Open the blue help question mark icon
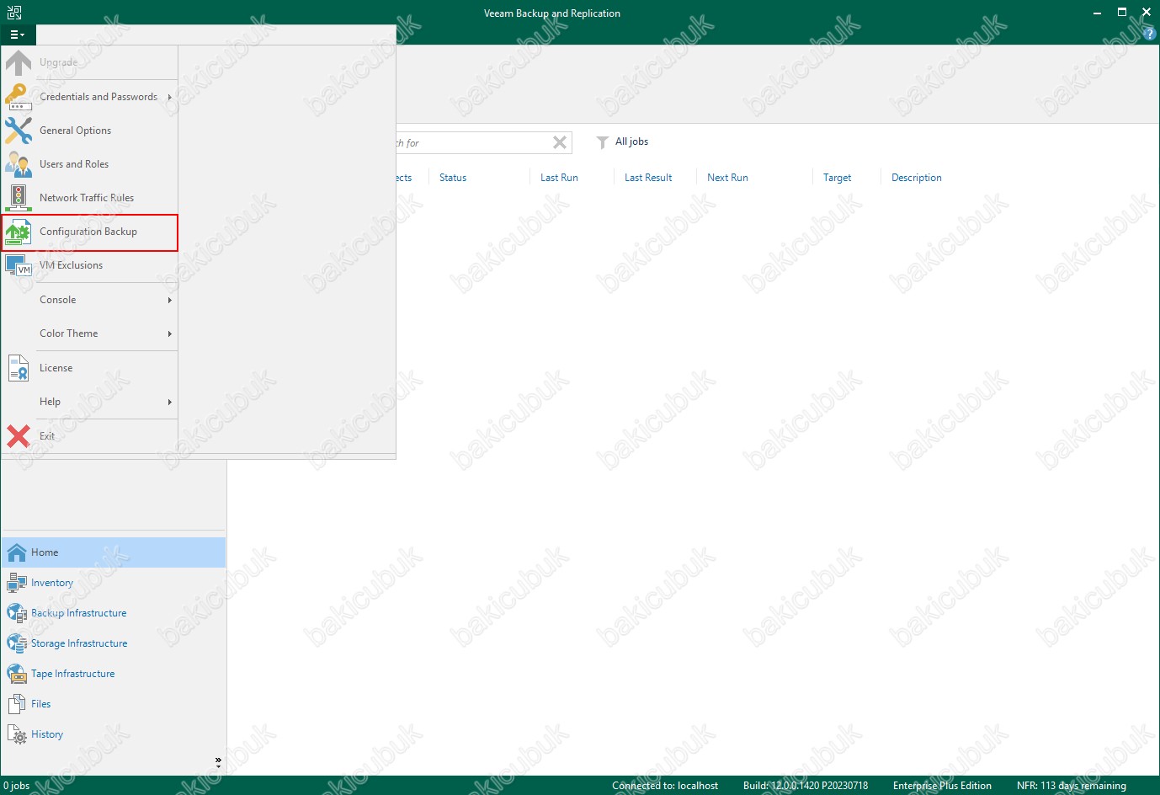1160x795 pixels. (1151, 35)
